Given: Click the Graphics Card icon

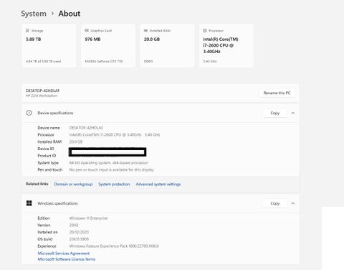Looking at the screenshot, I should pyautogui.click(x=87, y=30).
